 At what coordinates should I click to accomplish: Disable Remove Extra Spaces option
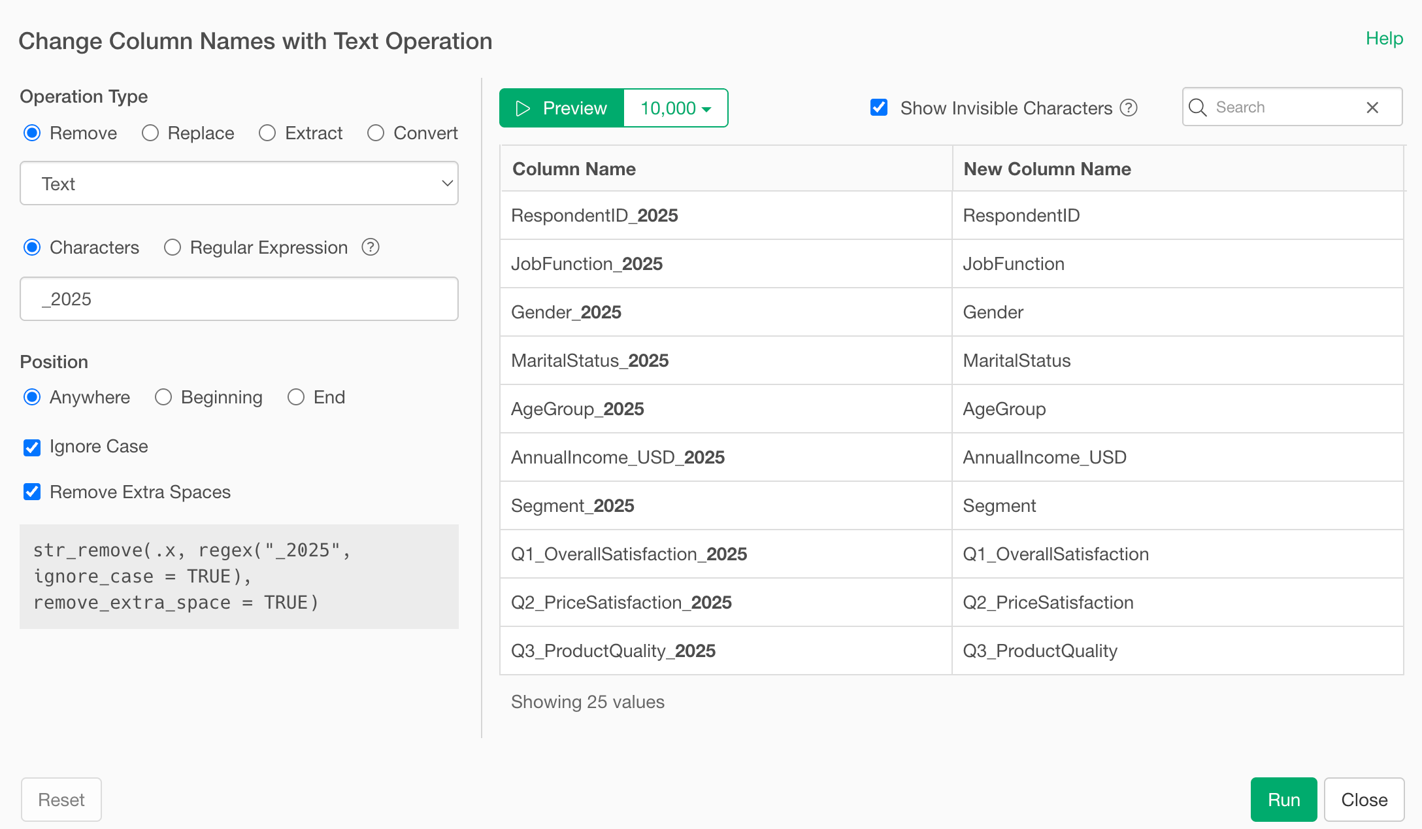32,492
